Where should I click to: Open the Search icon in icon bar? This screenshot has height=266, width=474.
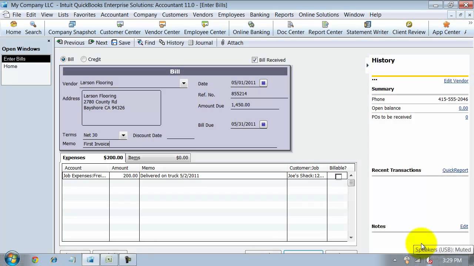[x=33, y=28]
